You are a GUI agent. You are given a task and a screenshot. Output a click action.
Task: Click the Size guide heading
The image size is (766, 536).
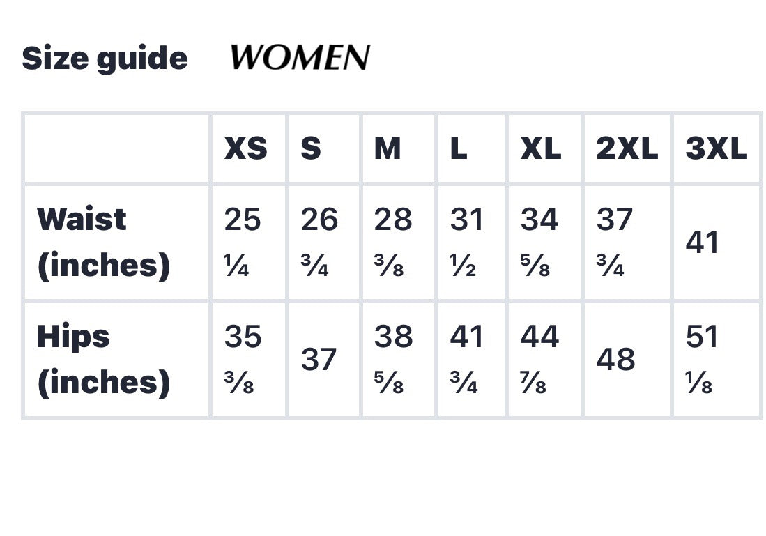pos(105,58)
